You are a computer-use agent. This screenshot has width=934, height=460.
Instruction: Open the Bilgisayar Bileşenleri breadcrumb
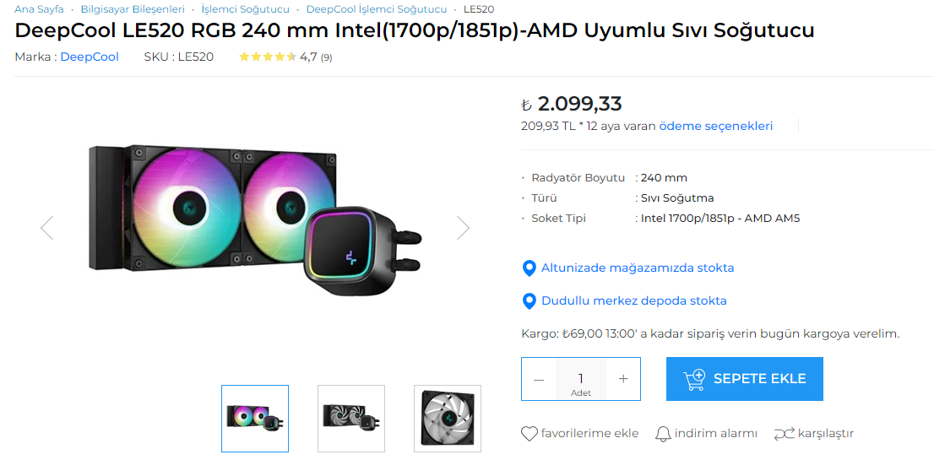pyautogui.click(x=133, y=9)
